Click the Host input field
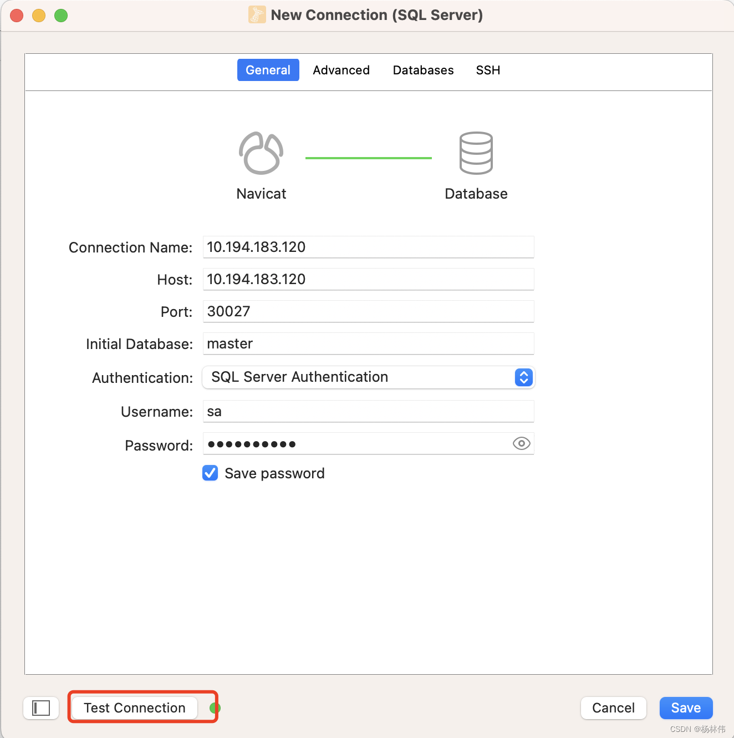This screenshot has width=734, height=738. click(x=368, y=279)
